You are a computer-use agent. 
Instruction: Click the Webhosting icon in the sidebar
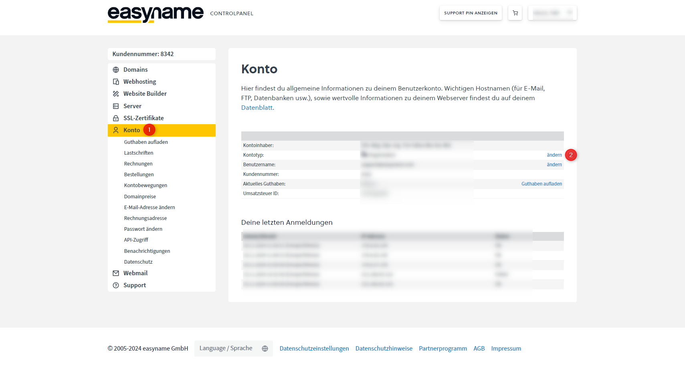pyautogui.click(x=116, y=81)
